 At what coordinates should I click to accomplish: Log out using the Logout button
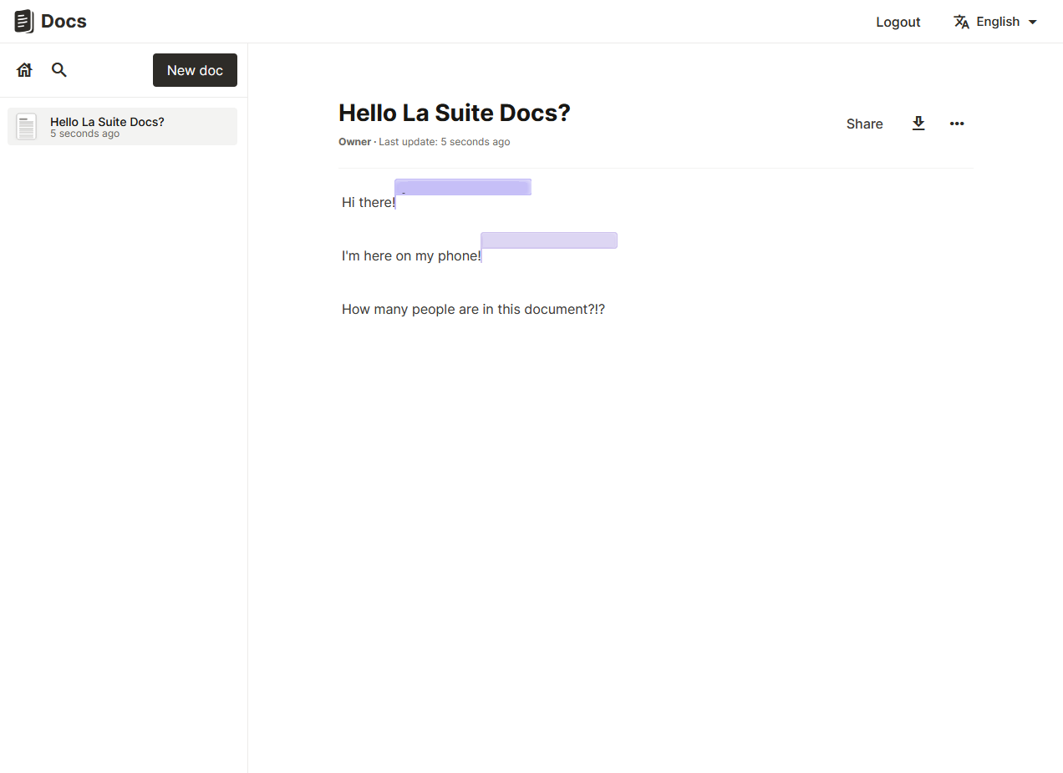(x=898, y=22)
